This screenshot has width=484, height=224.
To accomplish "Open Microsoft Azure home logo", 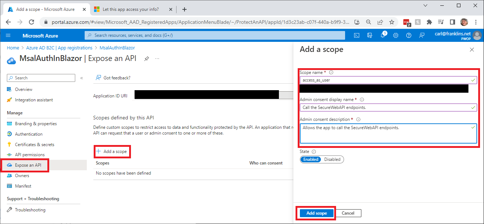I will tap(40, 36).
